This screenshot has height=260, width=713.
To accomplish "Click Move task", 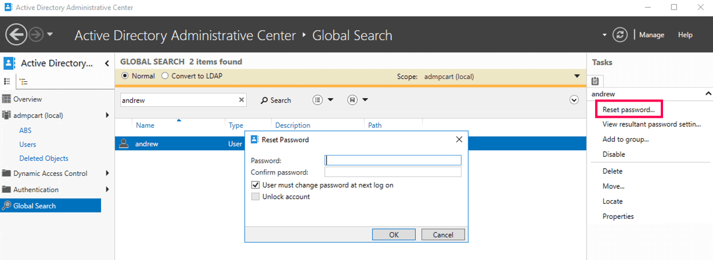I will point(614,186).
